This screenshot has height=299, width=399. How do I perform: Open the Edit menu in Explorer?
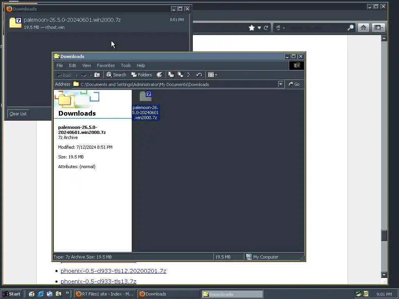[x=72, y=65]
